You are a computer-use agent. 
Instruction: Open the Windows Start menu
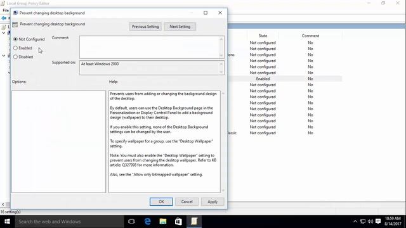pyautogui.click(x=7, y=222)
